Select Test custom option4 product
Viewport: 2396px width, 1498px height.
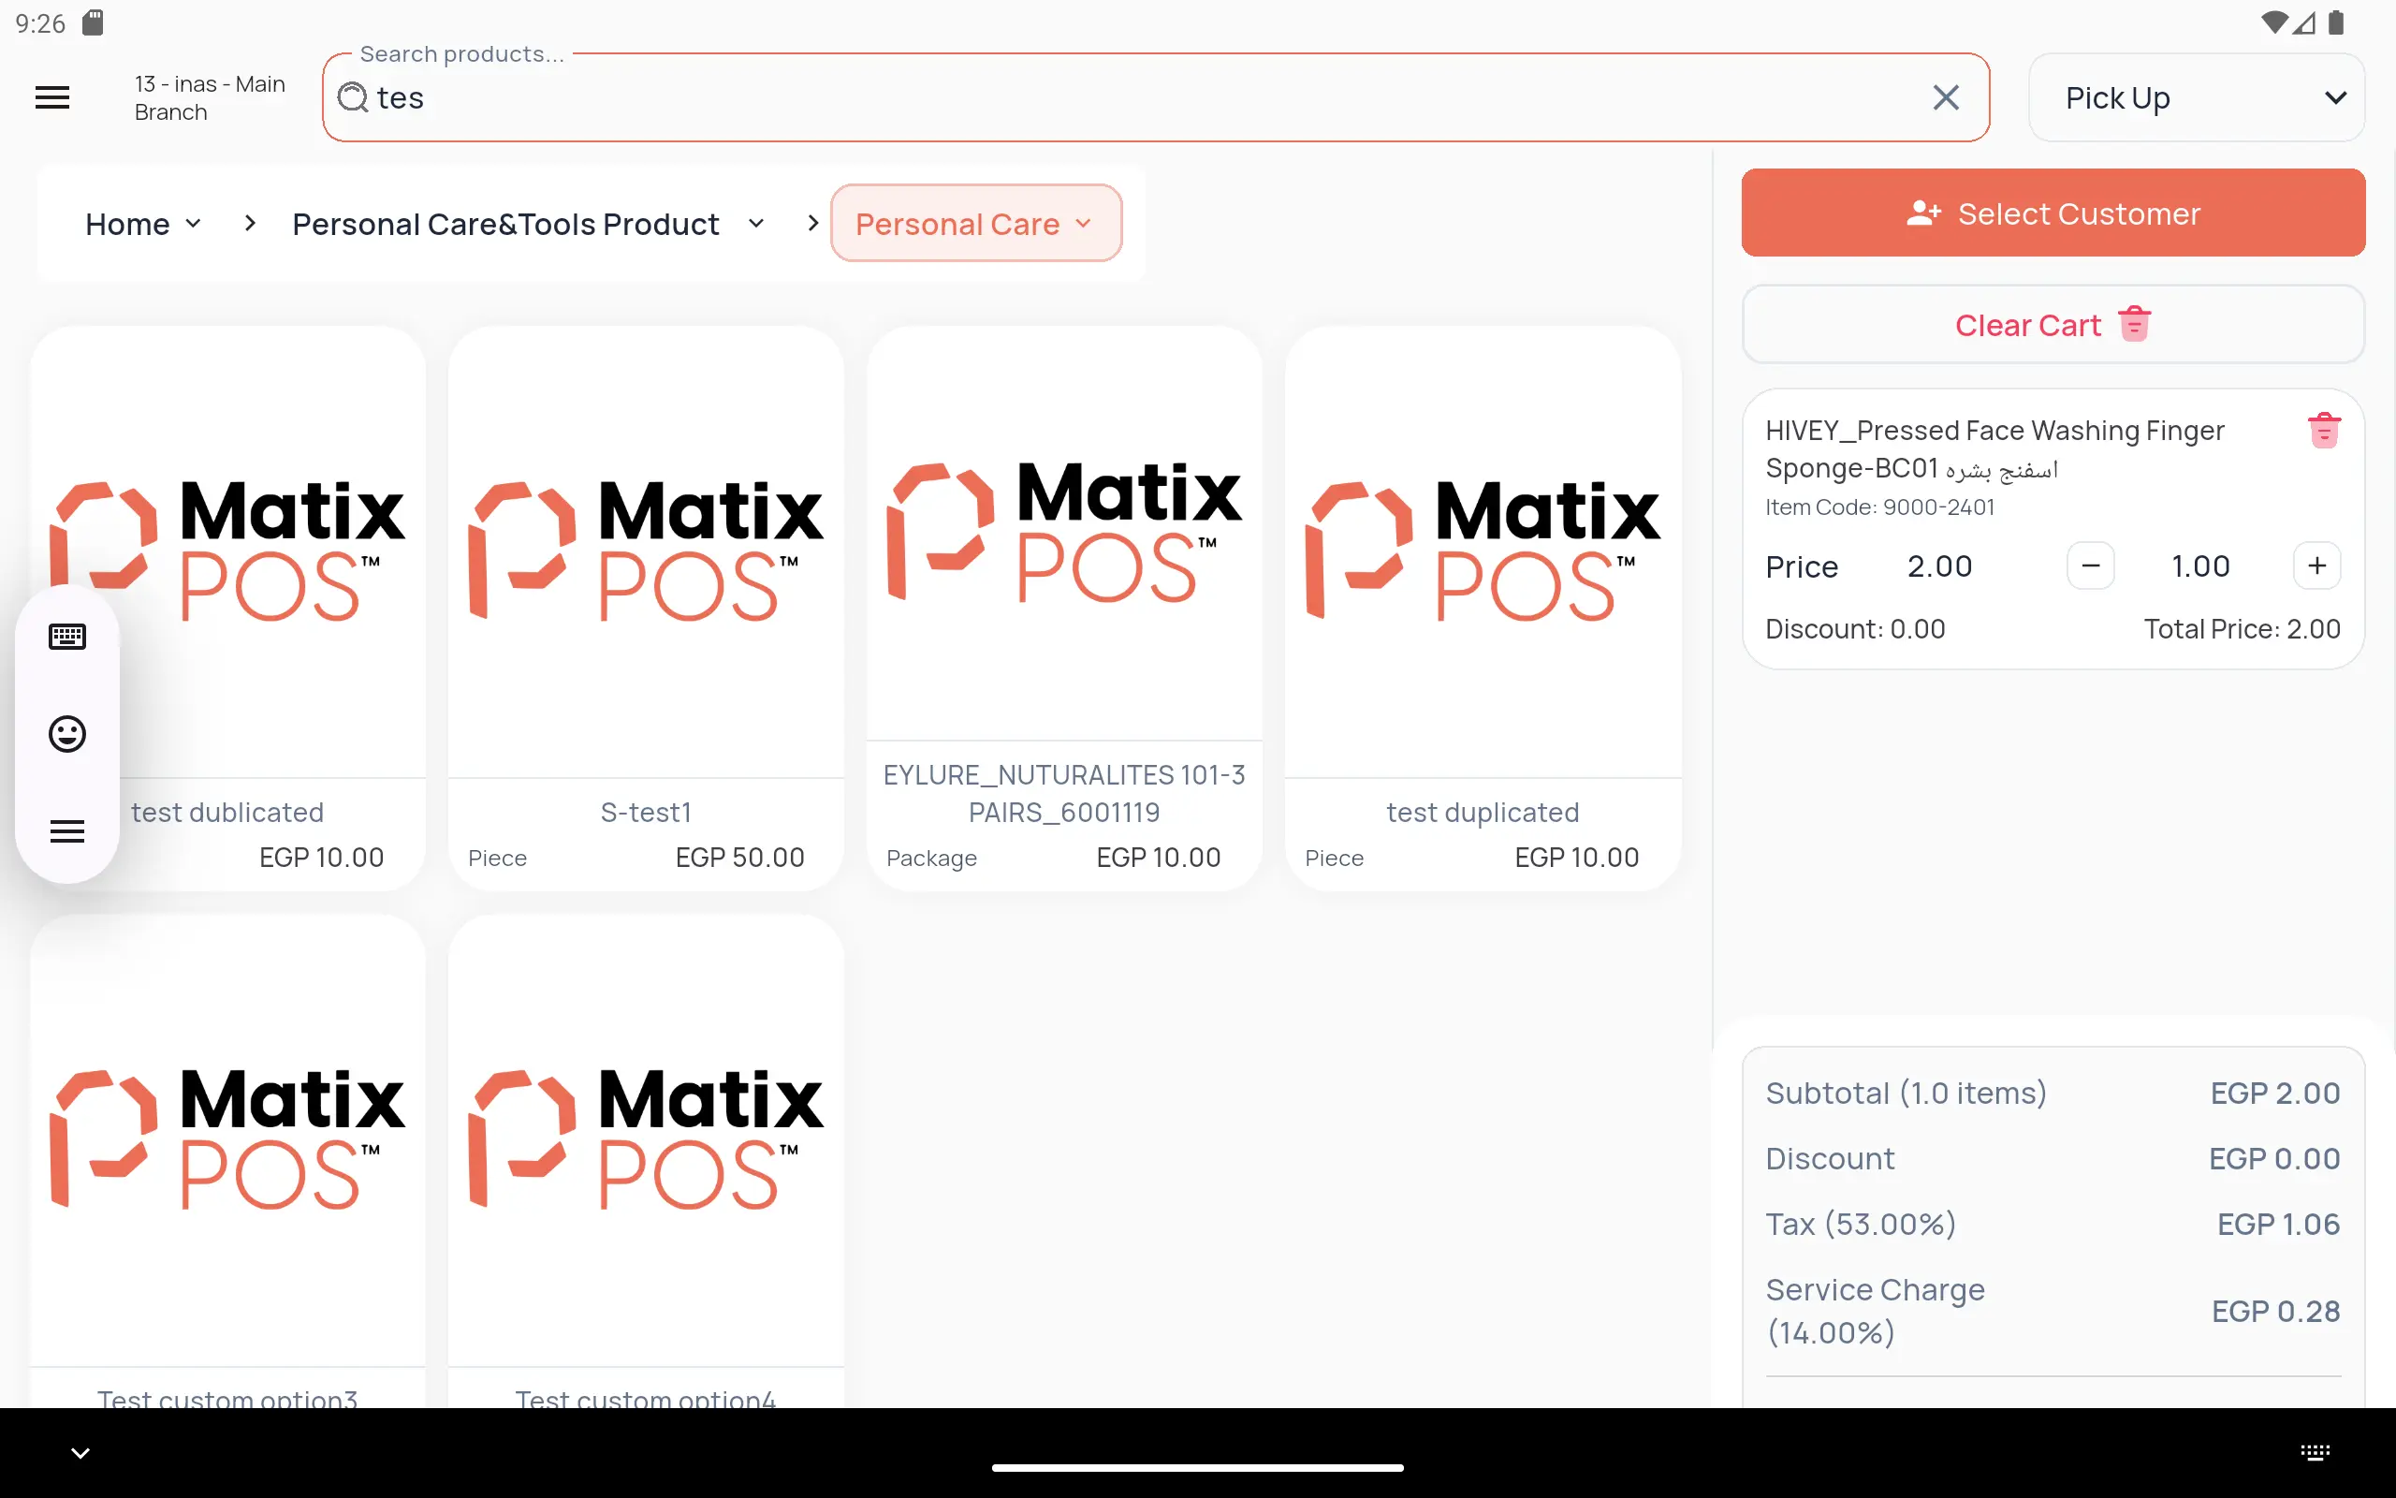pyautogui.click(x=646, y=1161)
